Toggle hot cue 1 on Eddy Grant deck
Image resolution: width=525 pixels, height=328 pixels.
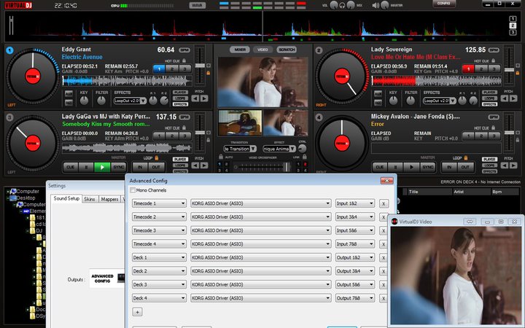pyautogui.click(x=159, y=69)
